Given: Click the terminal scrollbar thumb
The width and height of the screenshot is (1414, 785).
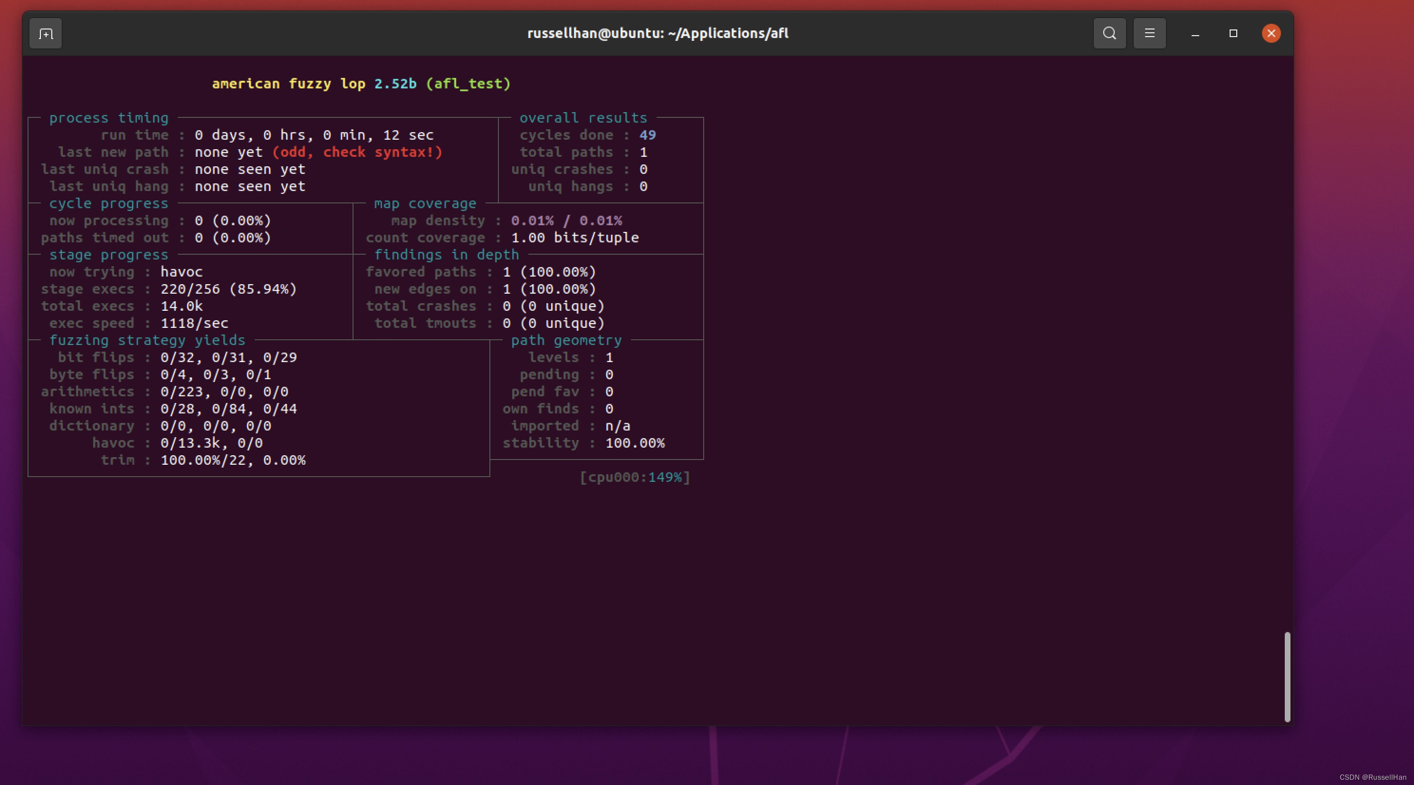Looking at the screenshot, I should (1287, 677).
